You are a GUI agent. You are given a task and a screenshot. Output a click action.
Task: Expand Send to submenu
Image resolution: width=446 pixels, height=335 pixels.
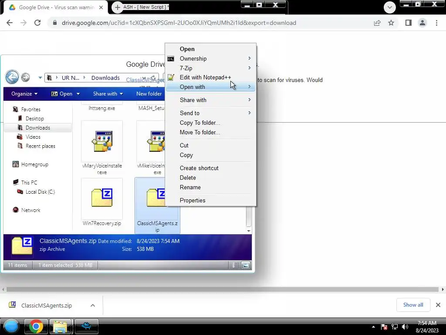210,113
